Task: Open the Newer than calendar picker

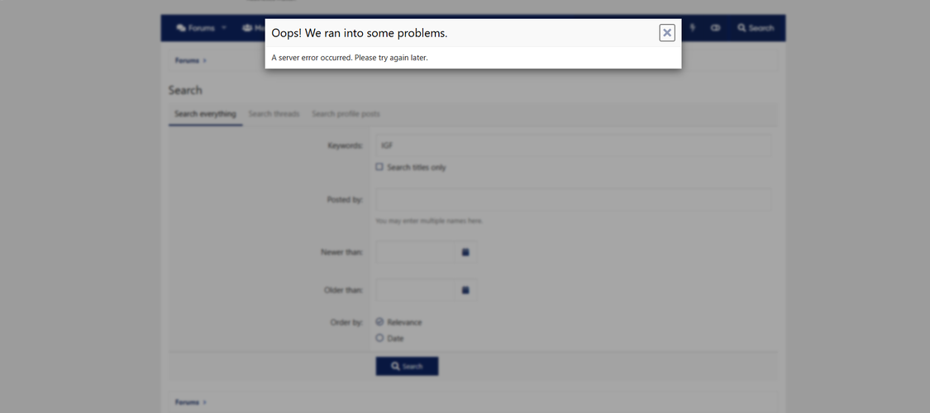Action: pyautogui.click(x=465, y=252)
